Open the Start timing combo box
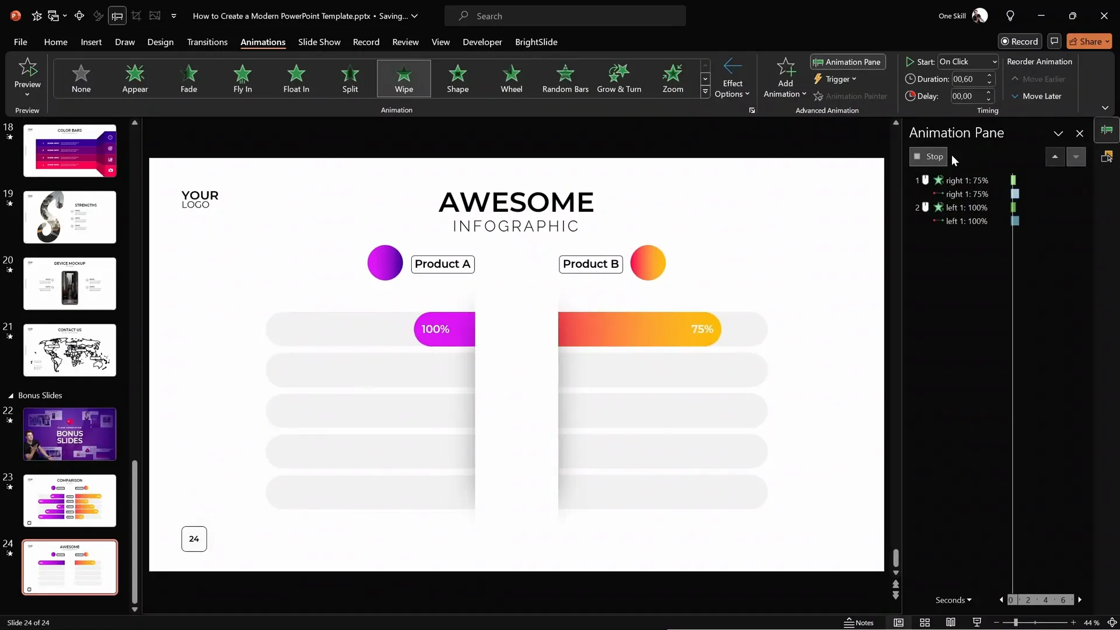 (968, 62)
